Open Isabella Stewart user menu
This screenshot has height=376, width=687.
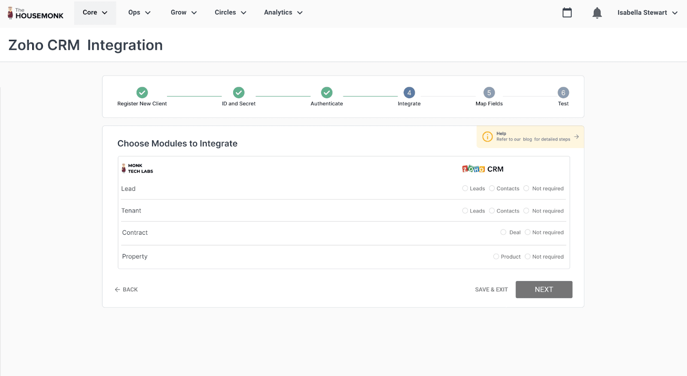click(647, 12)
